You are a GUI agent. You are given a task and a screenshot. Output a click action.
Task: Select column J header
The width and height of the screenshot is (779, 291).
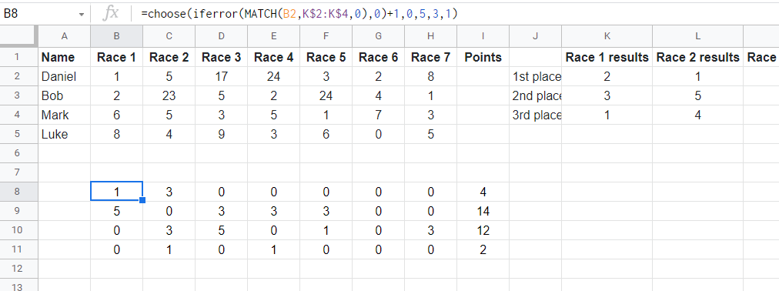536,35
